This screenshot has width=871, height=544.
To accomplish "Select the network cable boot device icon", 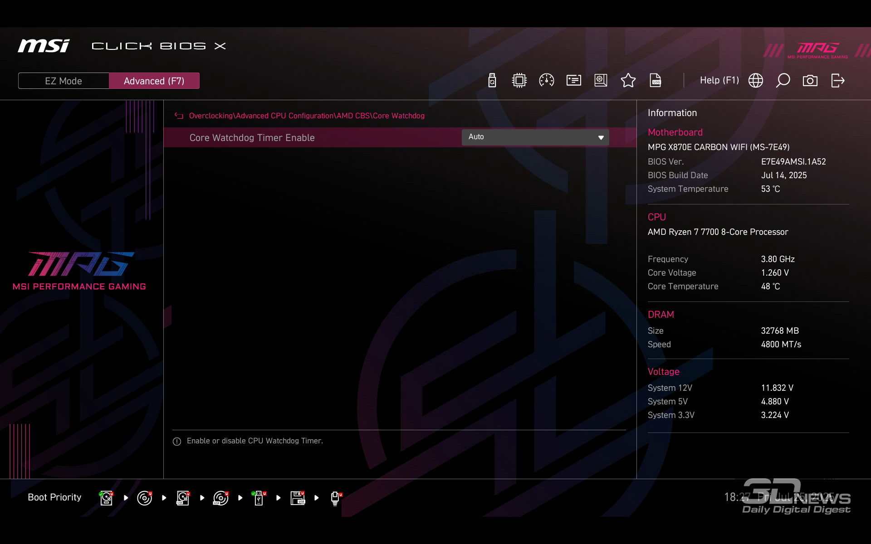I will (x=336, y=498).
